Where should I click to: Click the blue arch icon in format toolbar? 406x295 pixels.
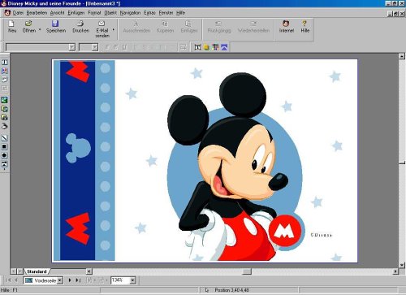coord(224,47)
